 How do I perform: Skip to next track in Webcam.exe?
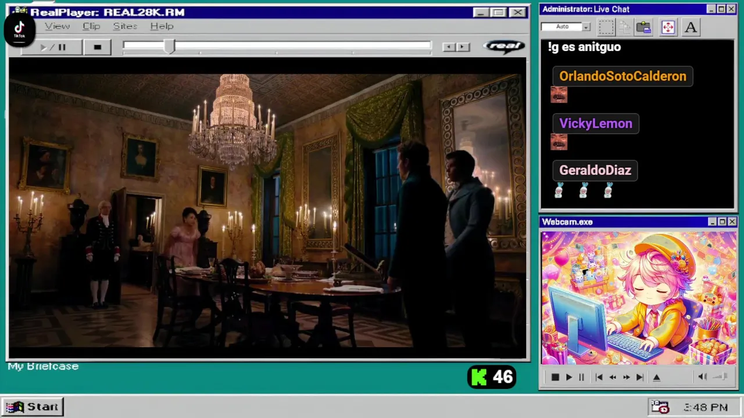click(639, 377)
